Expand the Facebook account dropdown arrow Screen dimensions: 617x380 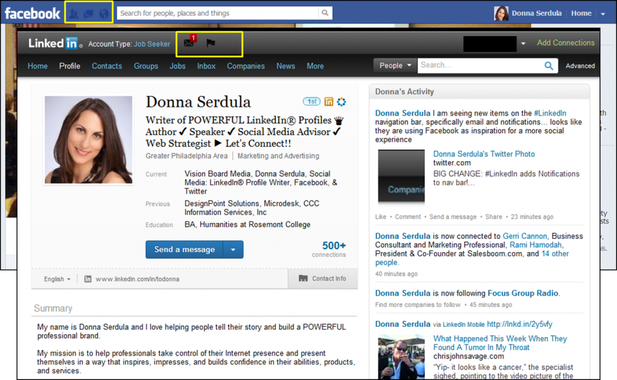(603, 14)
